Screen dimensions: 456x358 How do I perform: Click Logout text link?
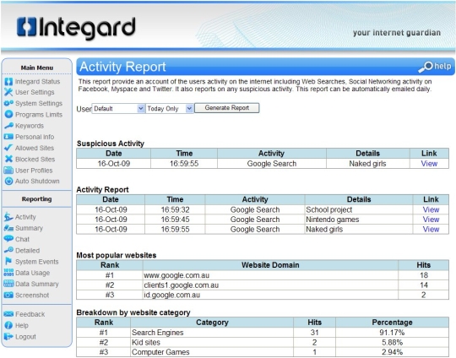25,337
